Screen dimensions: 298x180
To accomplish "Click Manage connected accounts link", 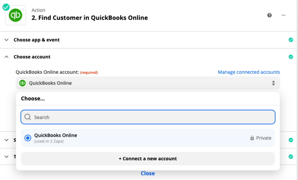I will [x=249, y=72].
